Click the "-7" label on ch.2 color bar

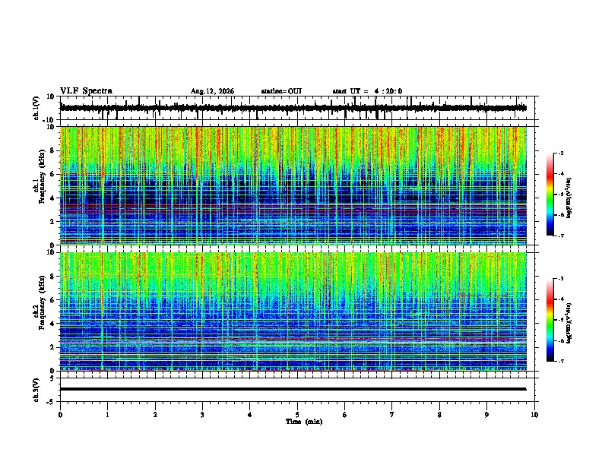(x=561, y=362)
